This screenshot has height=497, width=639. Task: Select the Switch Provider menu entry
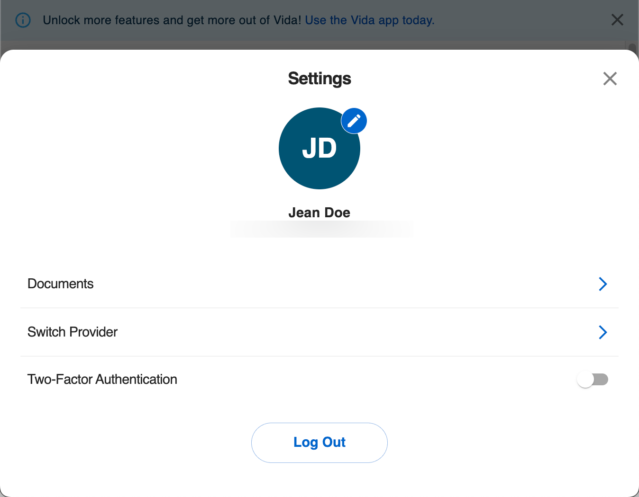(x=73, y=332)
